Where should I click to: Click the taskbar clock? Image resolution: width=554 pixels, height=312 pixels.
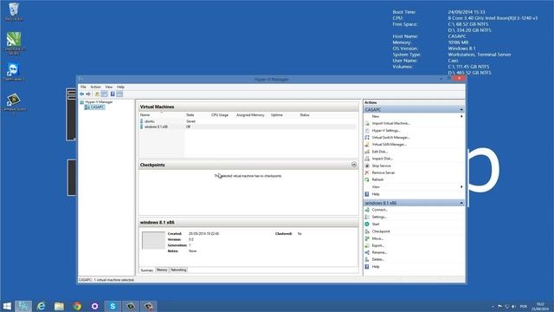pos(540,307)
